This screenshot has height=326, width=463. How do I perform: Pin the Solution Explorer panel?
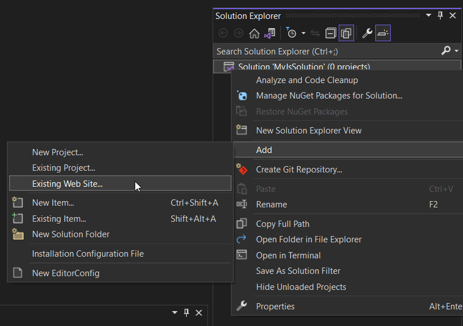tap(440, 15)
